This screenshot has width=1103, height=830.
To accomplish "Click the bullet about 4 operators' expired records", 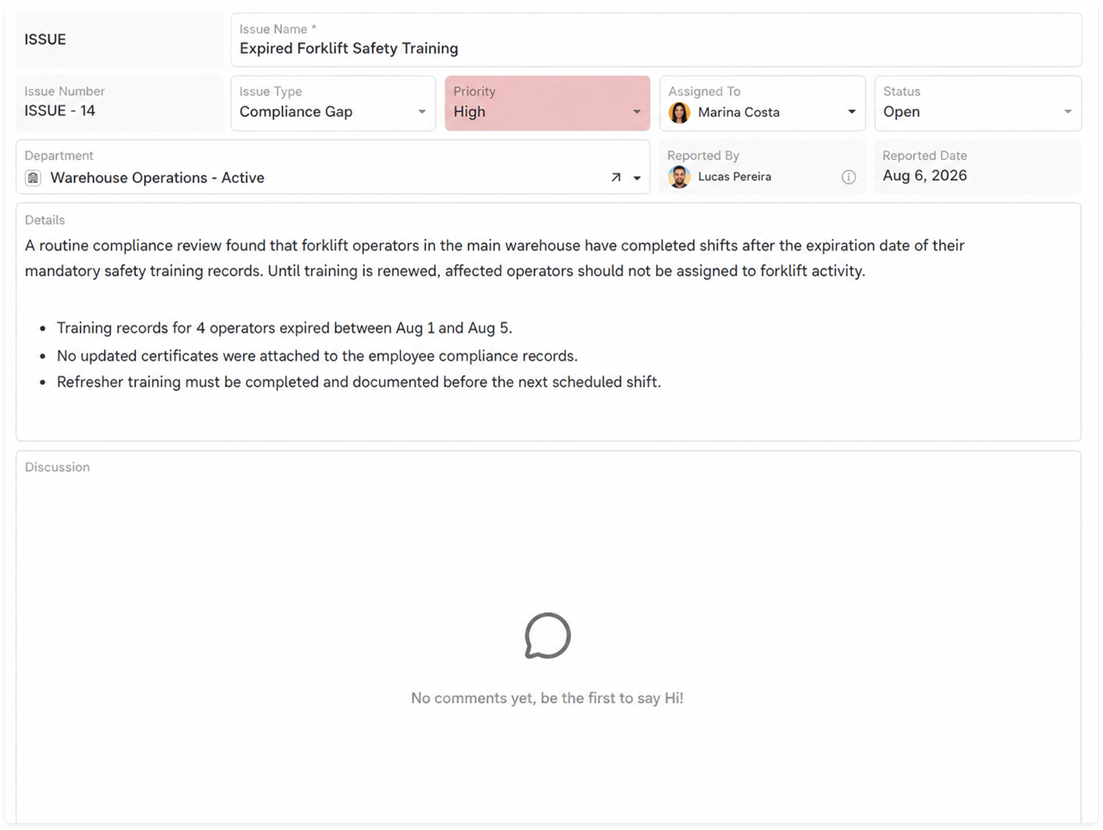I will coord(285,328).
